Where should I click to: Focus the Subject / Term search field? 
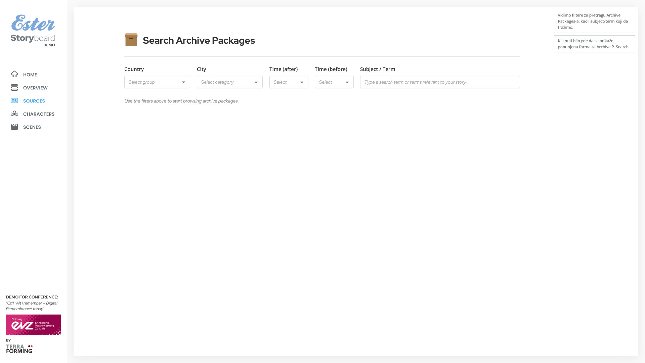pyautogui.click(x=440, y=82)
